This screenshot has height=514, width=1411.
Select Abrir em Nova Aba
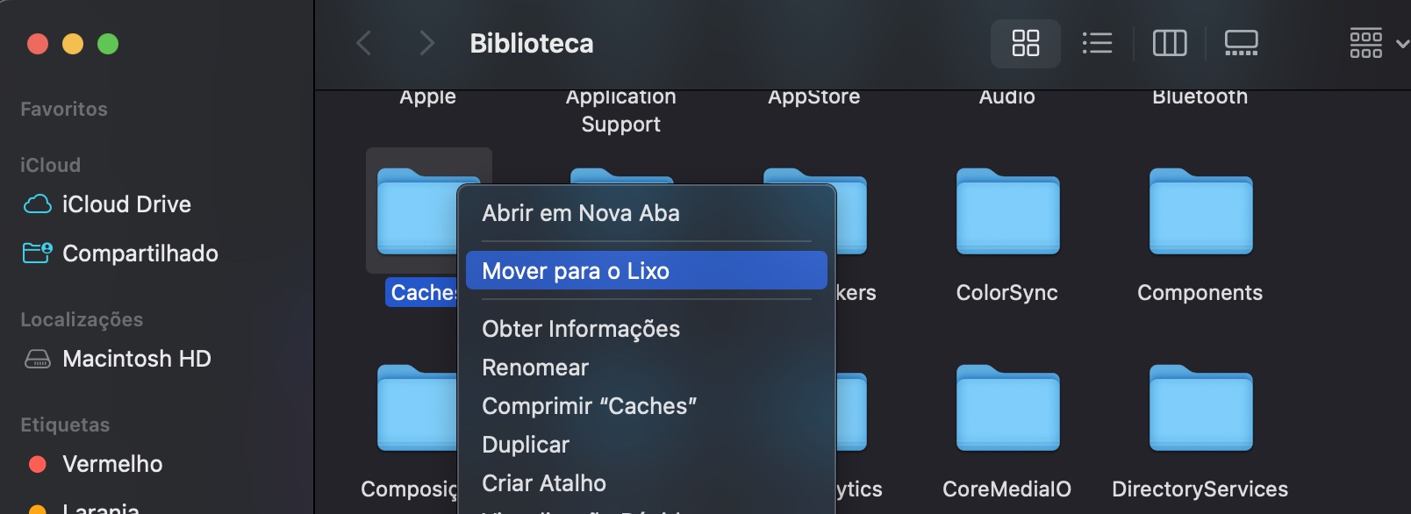pos(579,212)
